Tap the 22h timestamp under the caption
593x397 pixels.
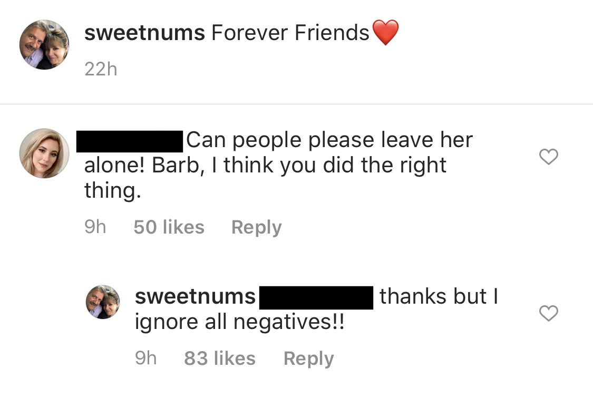(x=102, y=69)
